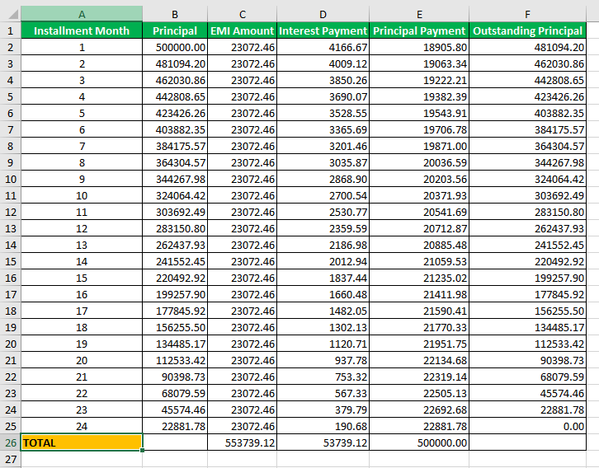Select column E header
Viewport: 599px width, 468px height.
(419, 14)
